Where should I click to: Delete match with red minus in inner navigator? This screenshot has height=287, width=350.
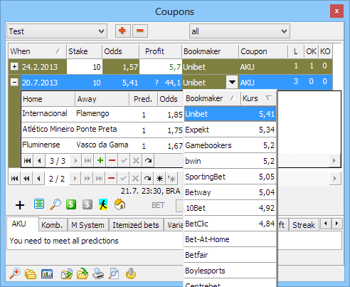coord(112,161)
